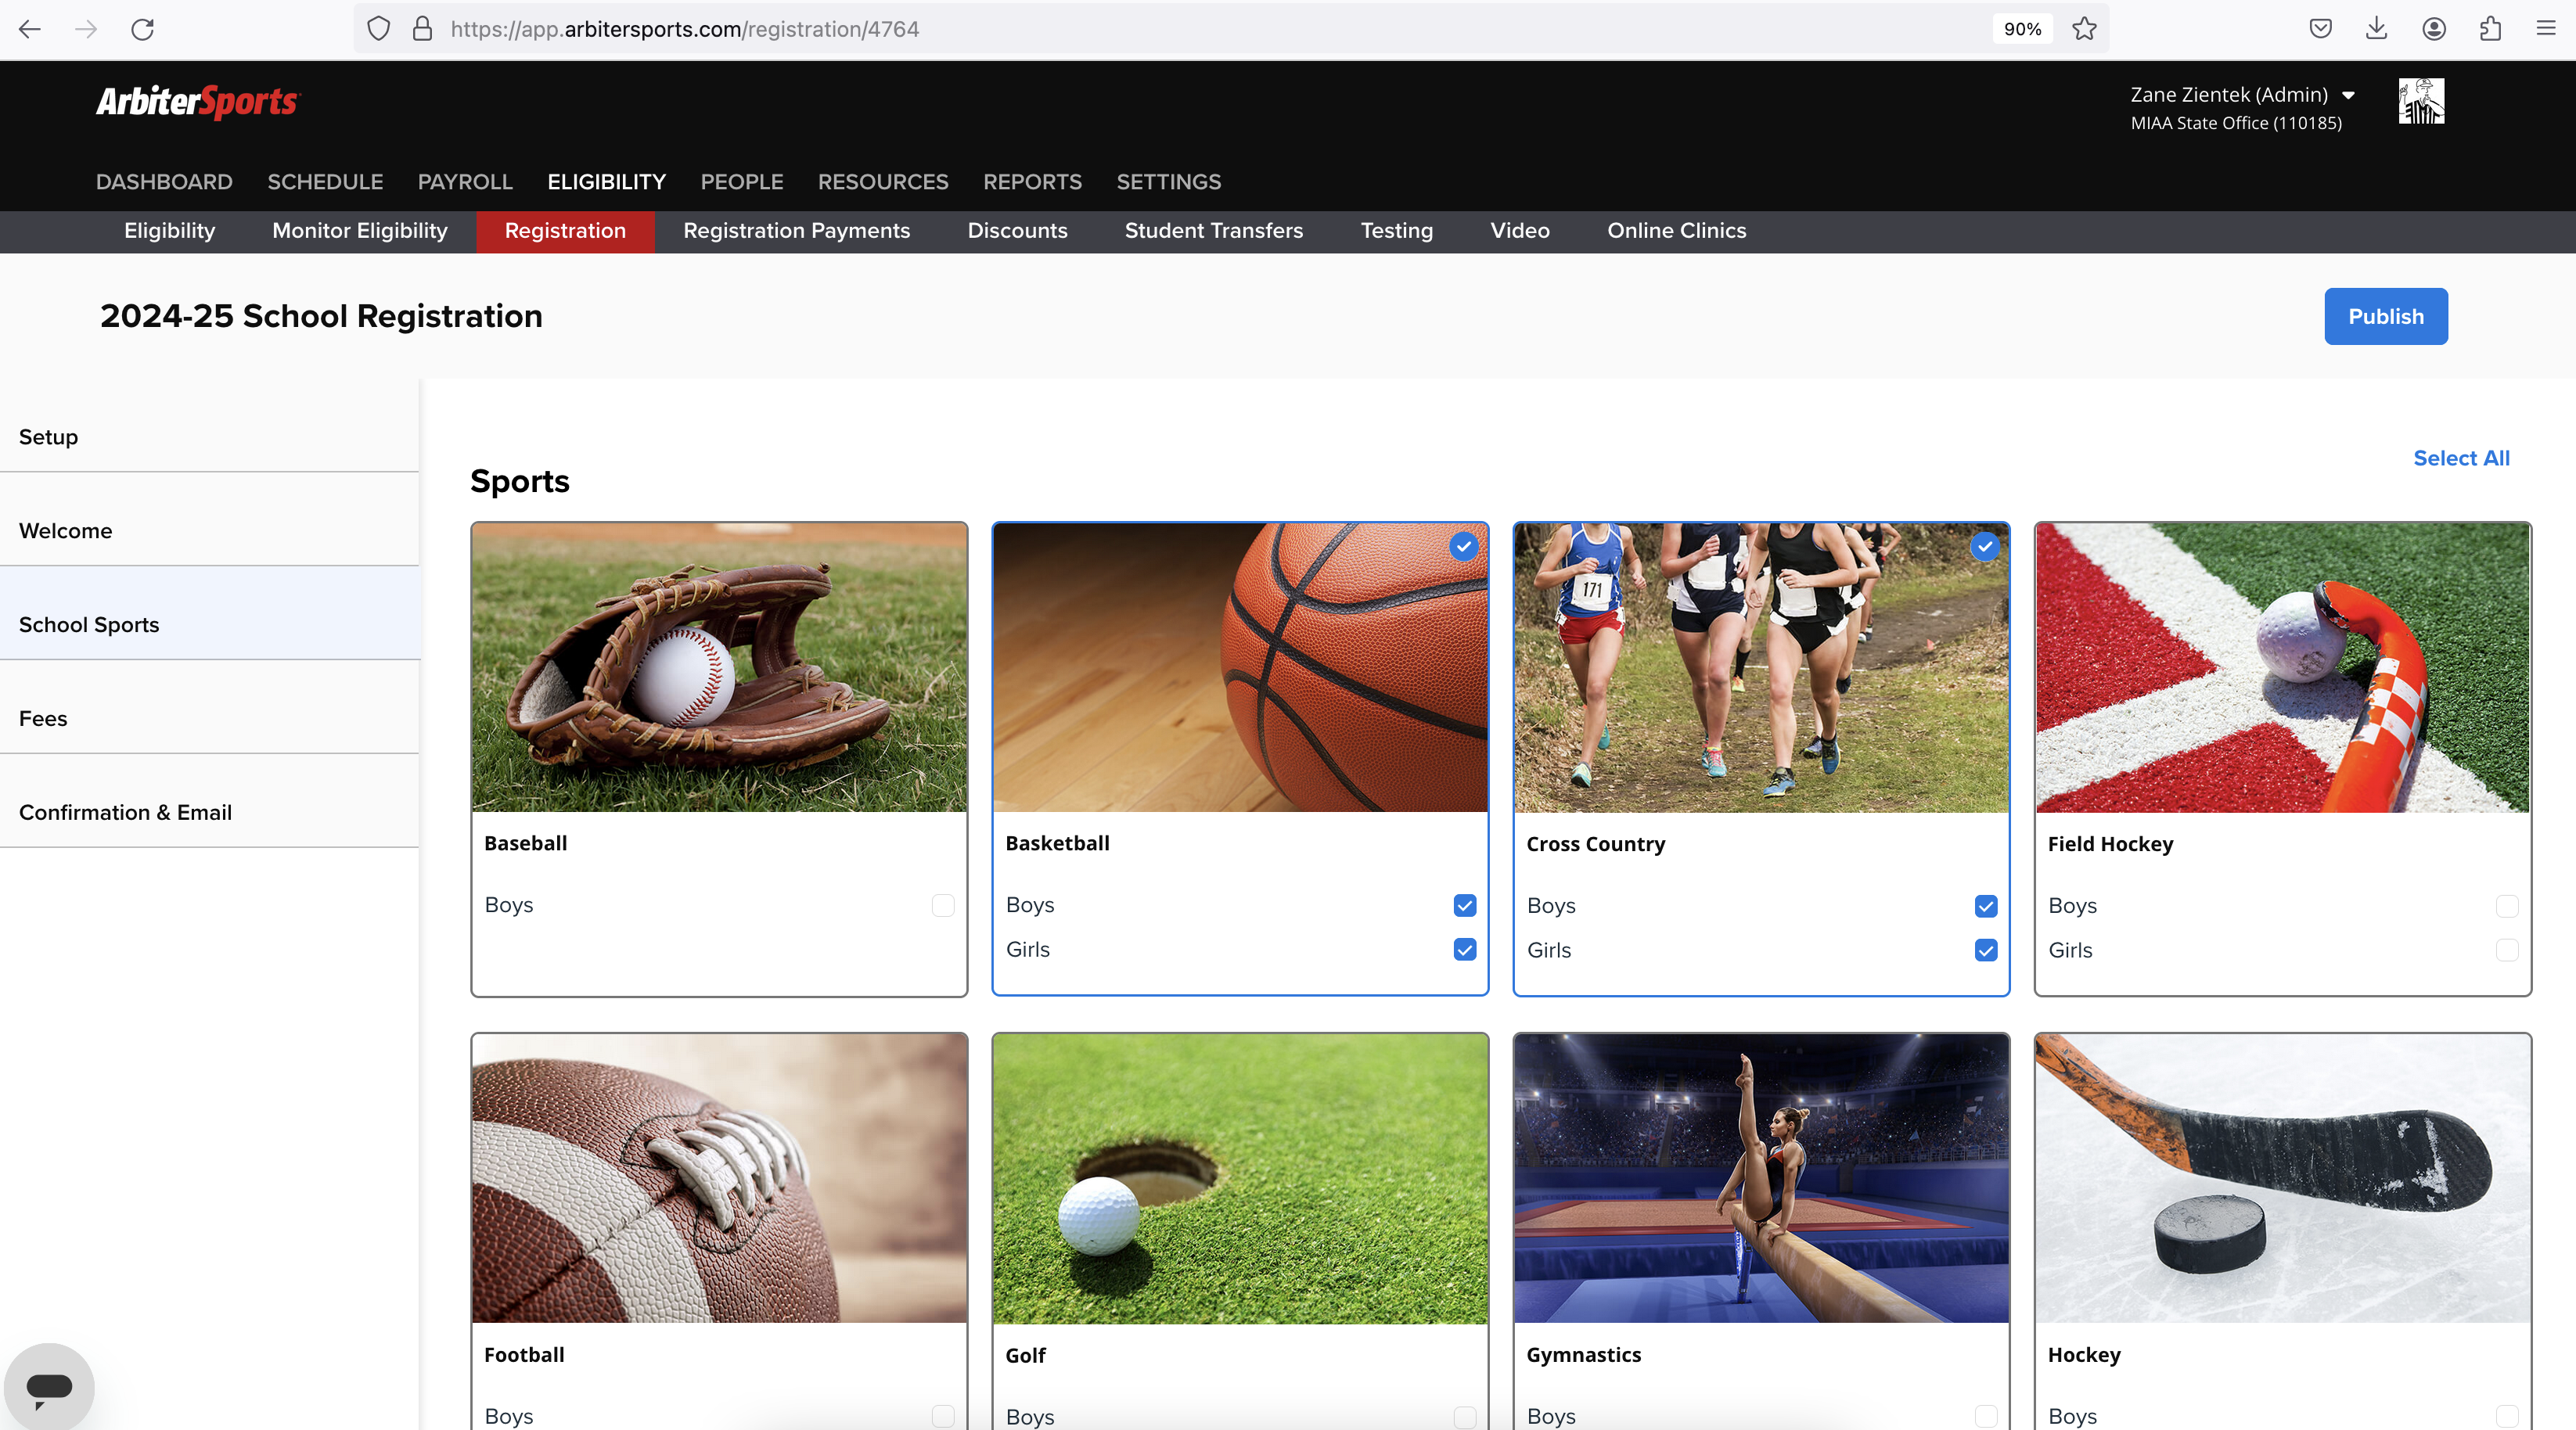Open the browser downloads icon
Image resolution: width=2576 pixels, height=1430 pixels.
click(x=2377, y=29)
